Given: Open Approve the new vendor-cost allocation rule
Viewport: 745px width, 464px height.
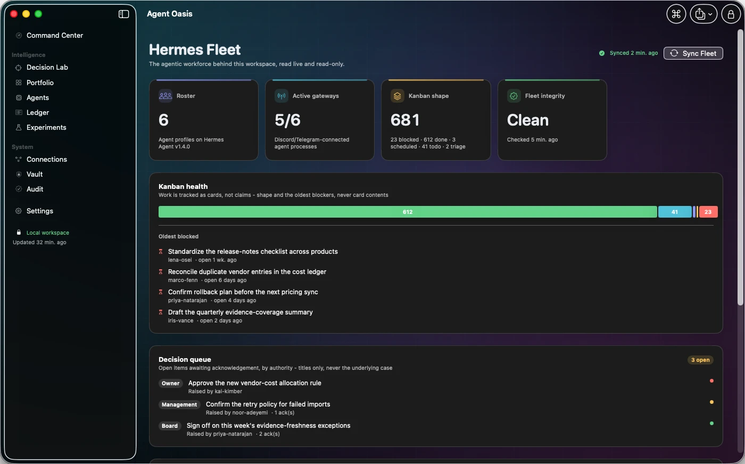Looking at the screenshot, I should point(255,383).
